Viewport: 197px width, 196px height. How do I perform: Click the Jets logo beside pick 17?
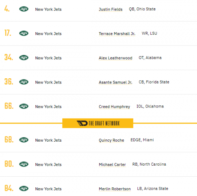[24, 33]
